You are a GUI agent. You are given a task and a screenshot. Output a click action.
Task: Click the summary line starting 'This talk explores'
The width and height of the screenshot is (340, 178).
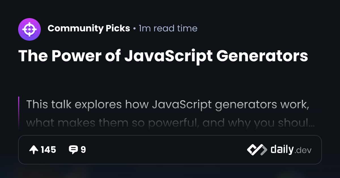click(167, 105)
